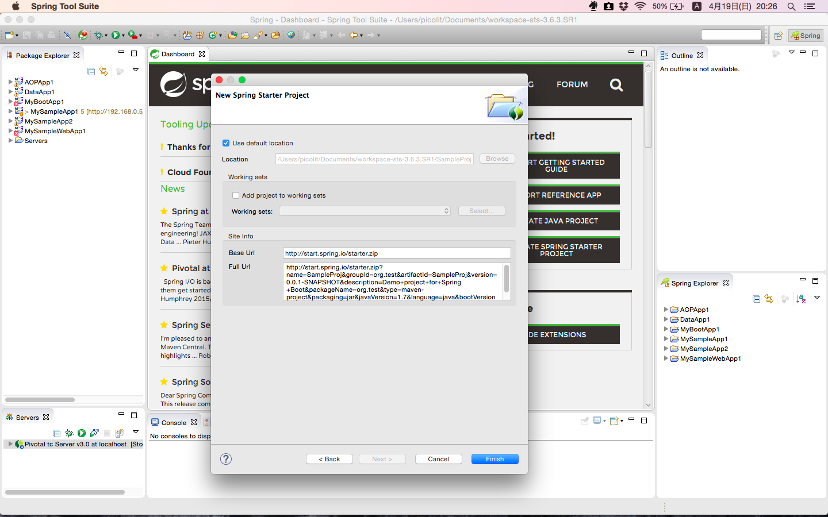The height and width of the screenshot is (517, 828).
Task: Toggle Link with Editor in Package Explorer
Action: click(103, 71)
